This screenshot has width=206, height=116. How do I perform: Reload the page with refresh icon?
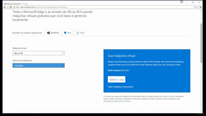click(x=11, y=7)
